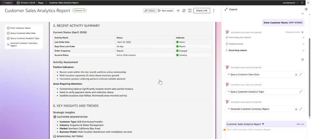Download the Generate Customer Summary Report output
The width and height of the screenshot is (311, 139).
296,109
